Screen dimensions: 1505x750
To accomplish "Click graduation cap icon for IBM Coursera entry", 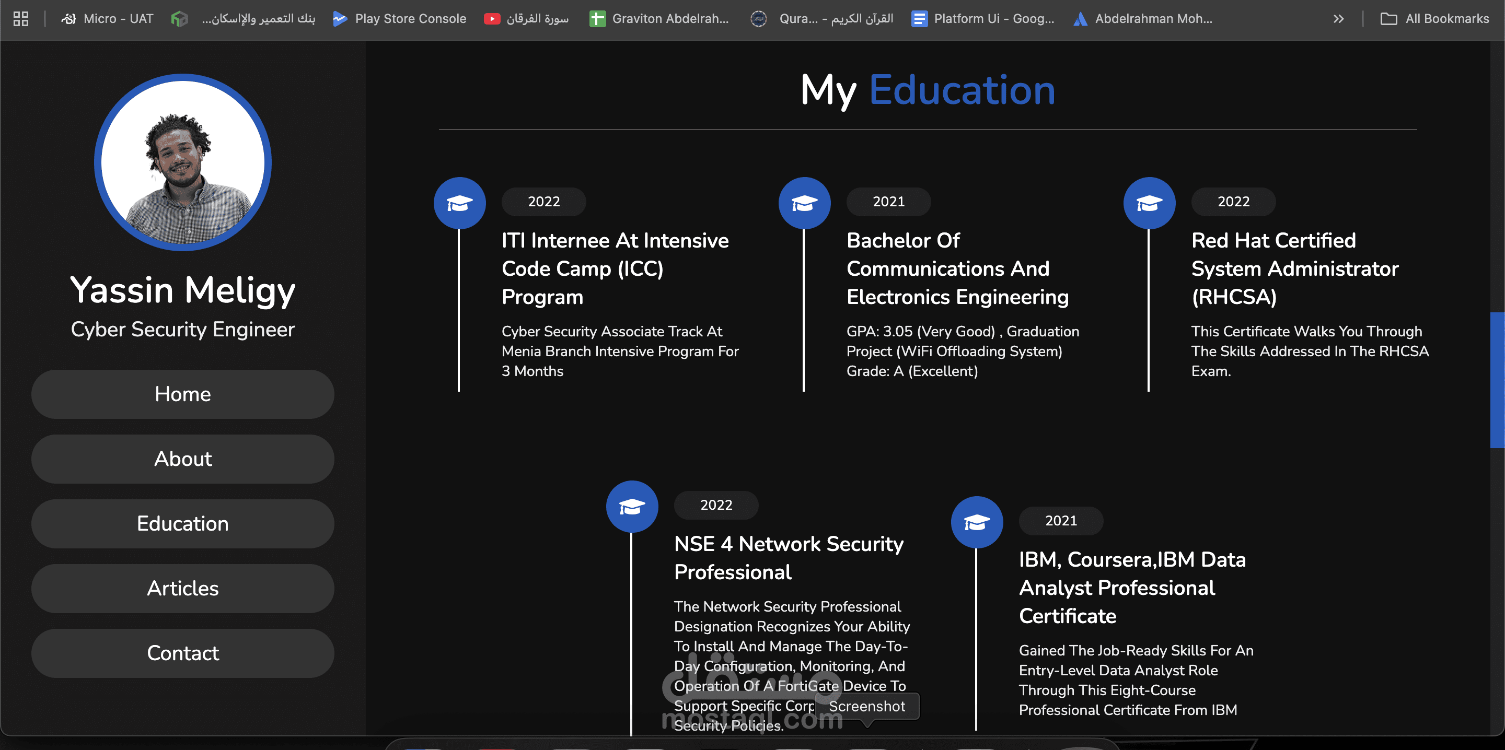I will click(x=977, y=522).
